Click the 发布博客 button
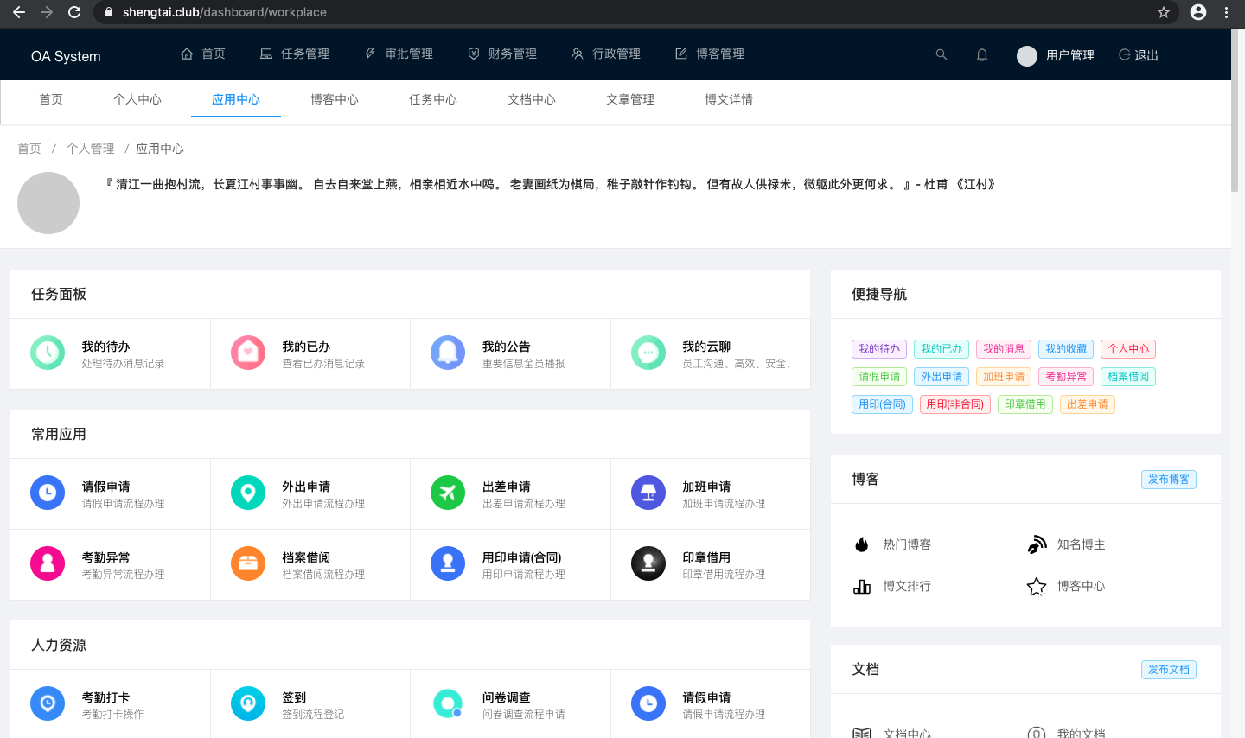 click(1169, 480)
